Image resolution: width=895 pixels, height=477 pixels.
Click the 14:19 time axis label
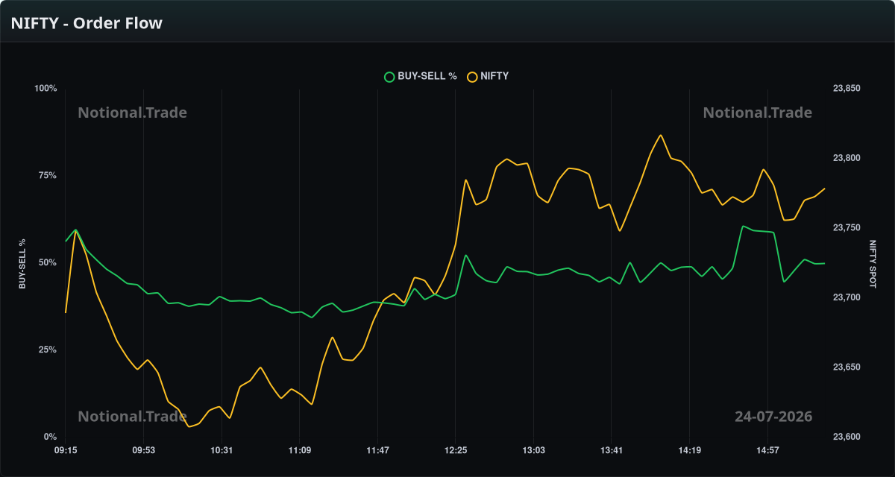tap(689, 450)
